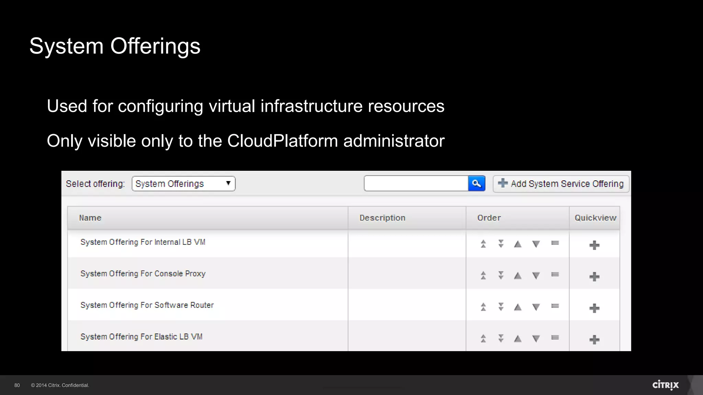Move Software Router offering to bottom
Image resolution: width=703 pixels, height=395 pixels.
501,307
